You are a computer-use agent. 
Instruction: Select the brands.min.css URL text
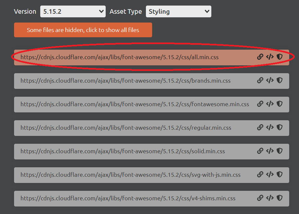pos(126,81)
